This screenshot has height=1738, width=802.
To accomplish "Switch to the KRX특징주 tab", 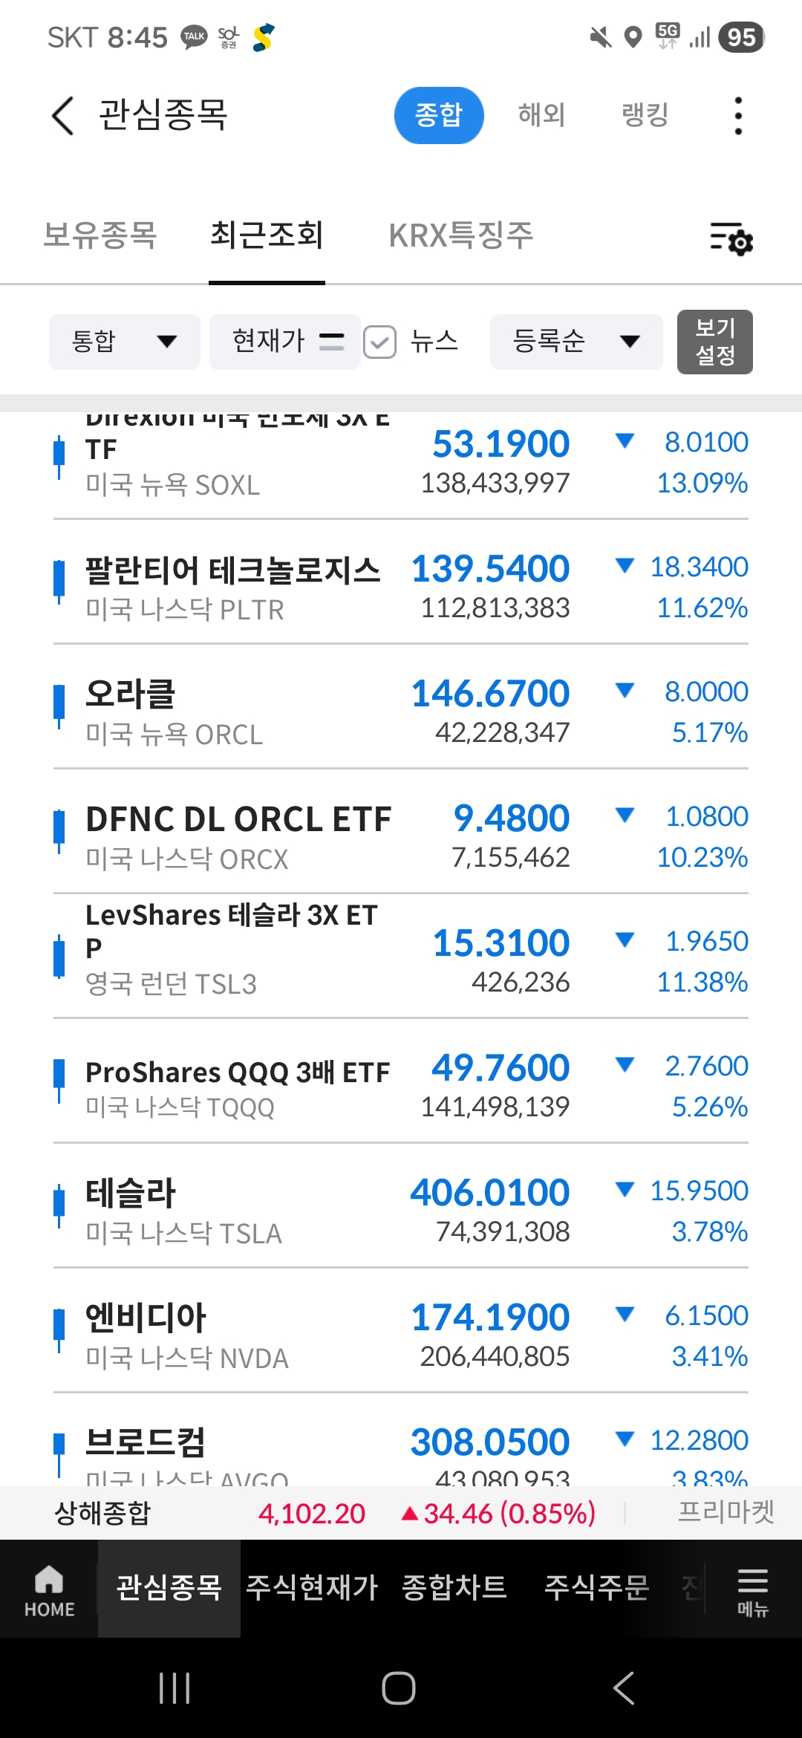I will (461, 235).
